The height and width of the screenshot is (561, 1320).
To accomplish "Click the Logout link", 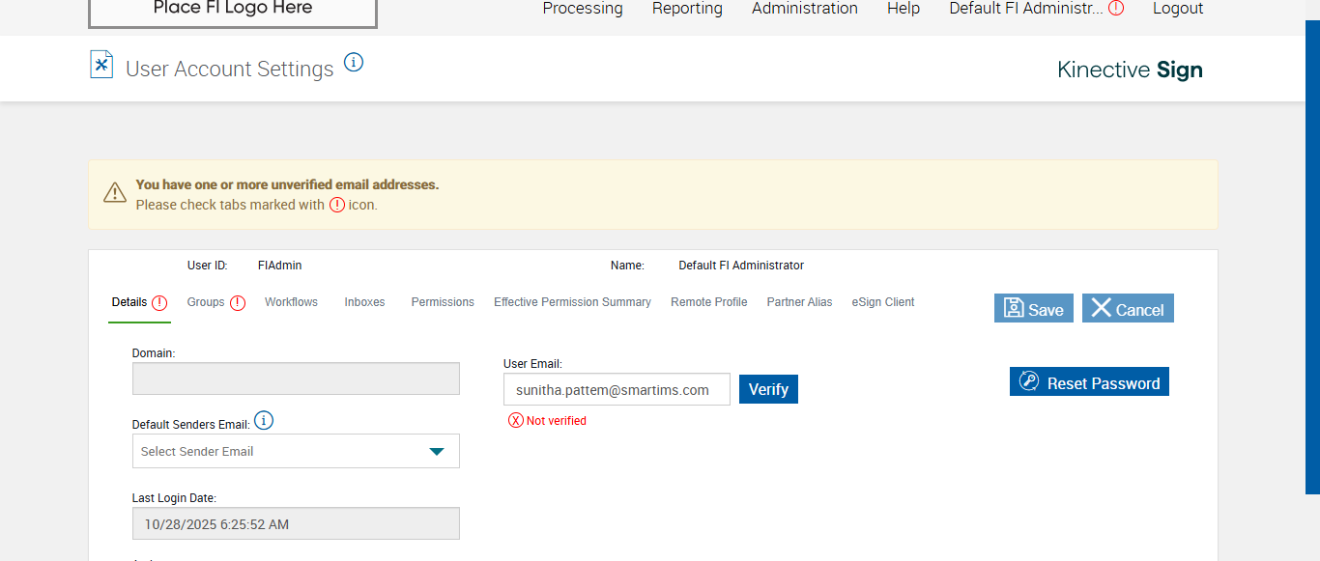I will (1178, 8).
